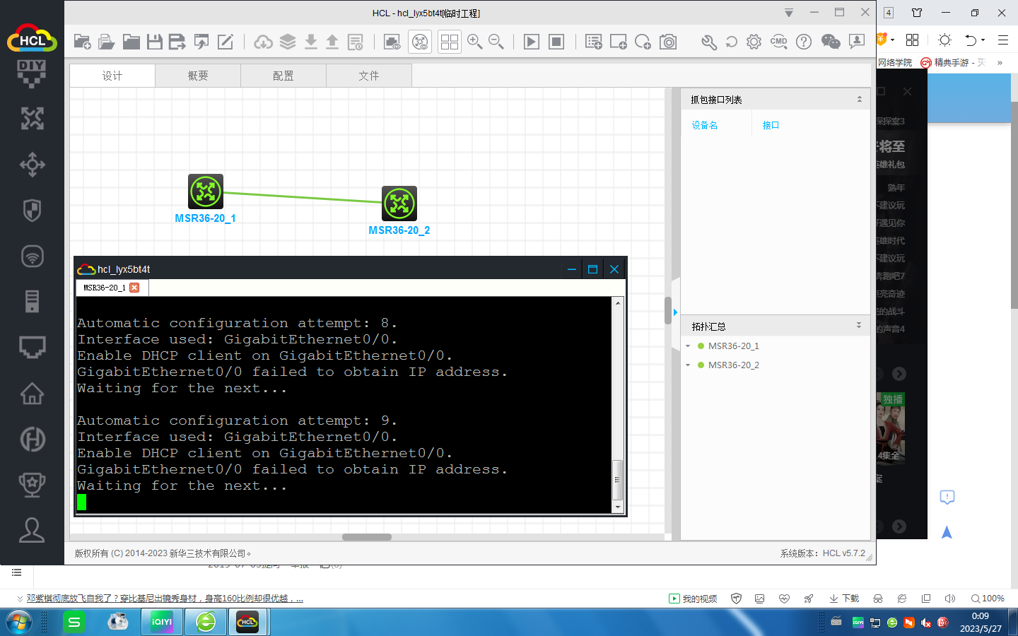Switch to the 文件 tab

(x=369, y=76)
